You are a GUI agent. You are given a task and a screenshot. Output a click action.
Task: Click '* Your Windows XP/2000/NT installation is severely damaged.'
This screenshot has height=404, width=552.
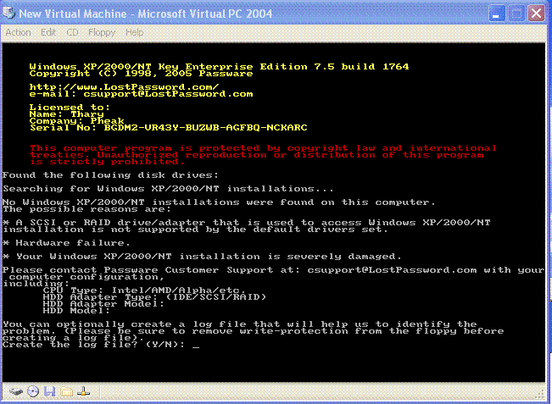coord(202,257)
